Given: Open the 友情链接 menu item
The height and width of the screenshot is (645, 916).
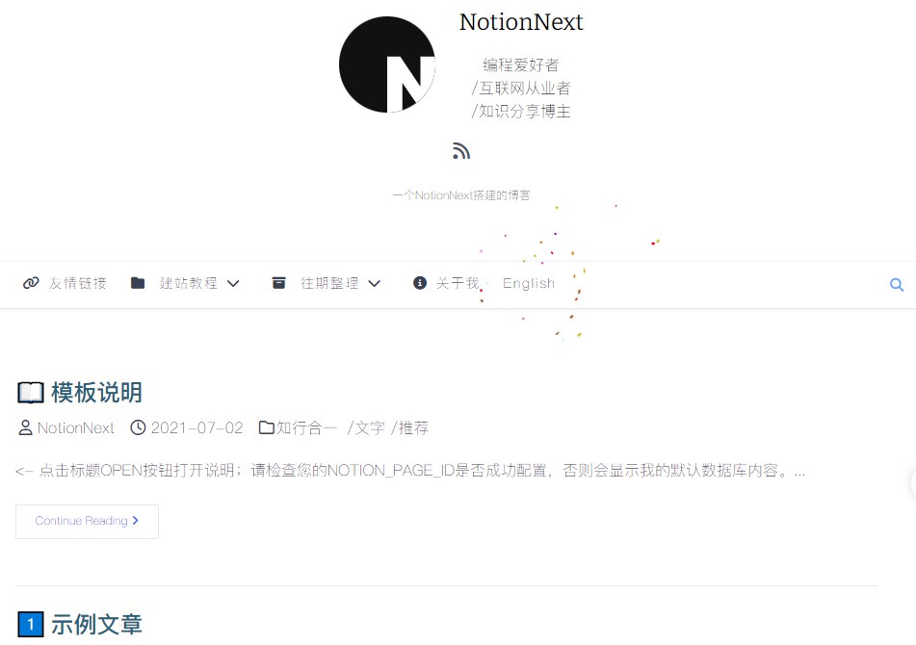Looking at the screenshot, I should (78, 283).
